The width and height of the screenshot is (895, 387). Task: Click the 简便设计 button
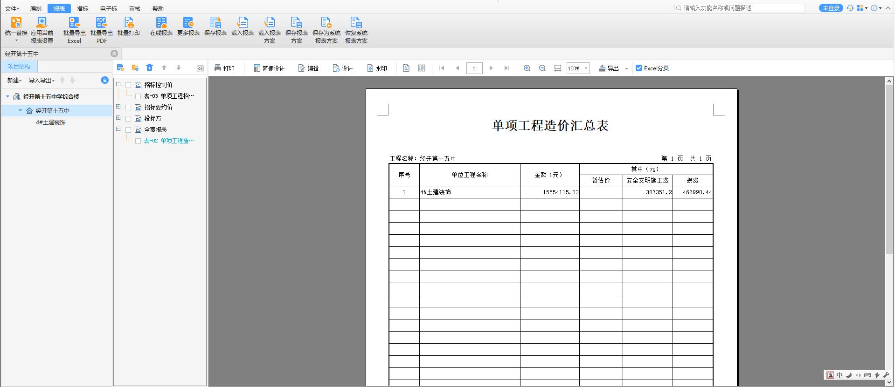[x=269, y=68]
